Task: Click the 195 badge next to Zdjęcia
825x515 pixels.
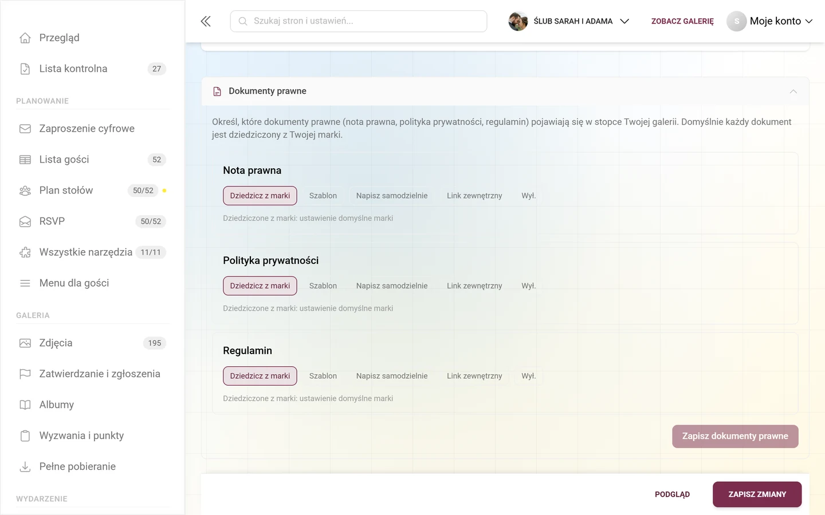Action: tap(155, 343)
